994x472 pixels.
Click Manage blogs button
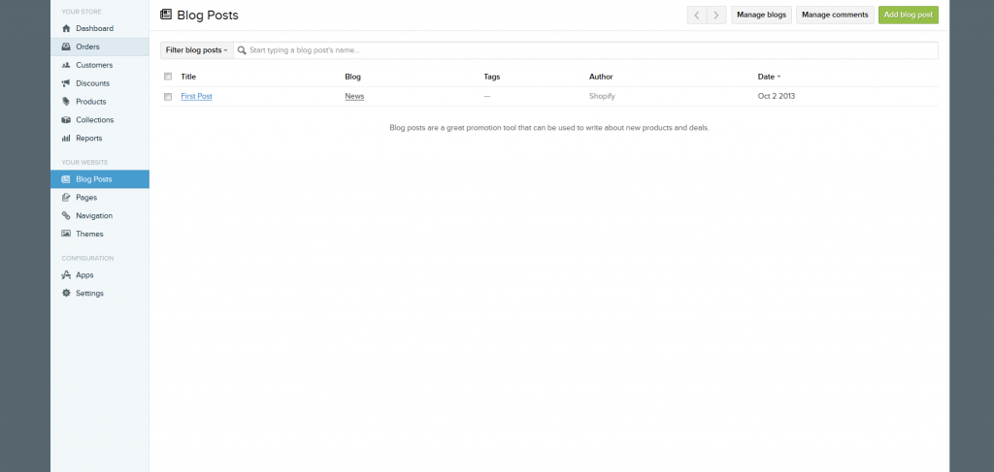(x=761, y=16)
